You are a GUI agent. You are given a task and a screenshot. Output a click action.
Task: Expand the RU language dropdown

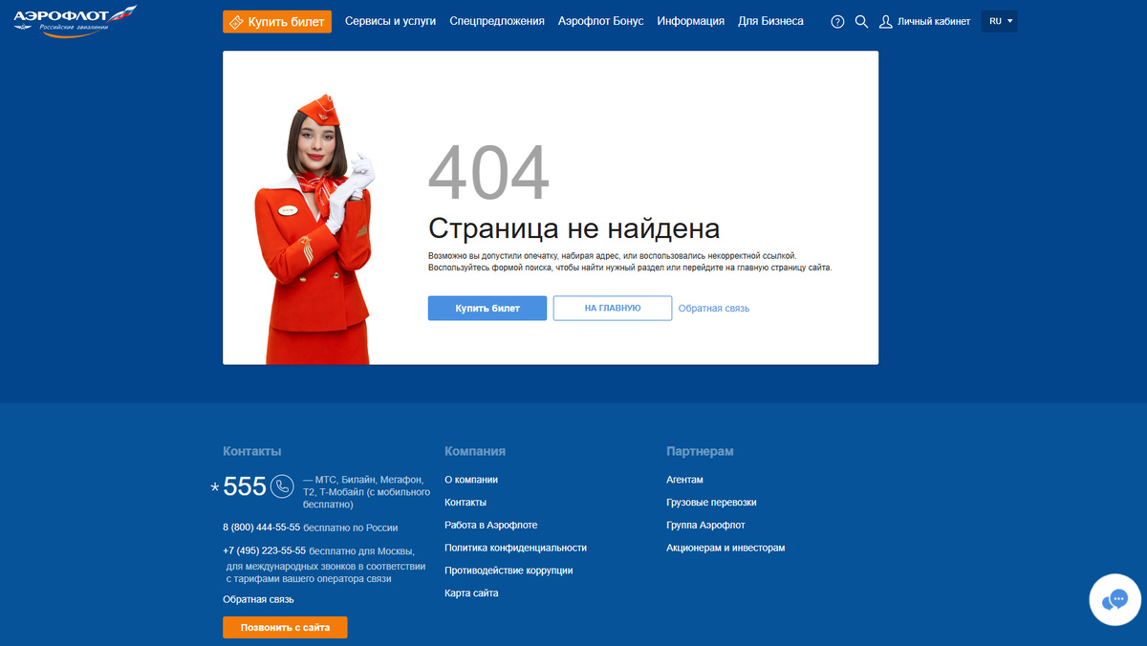click(x=1000, y=21)
